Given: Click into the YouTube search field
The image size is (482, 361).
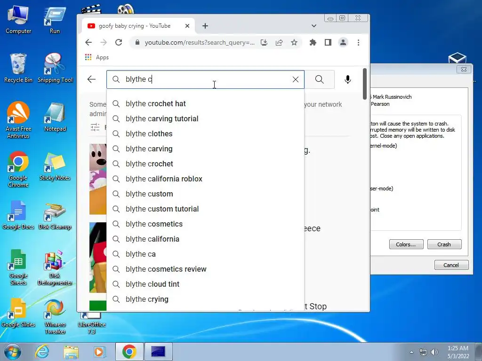Looking at the screenshot, I should [x=206, y=79].
